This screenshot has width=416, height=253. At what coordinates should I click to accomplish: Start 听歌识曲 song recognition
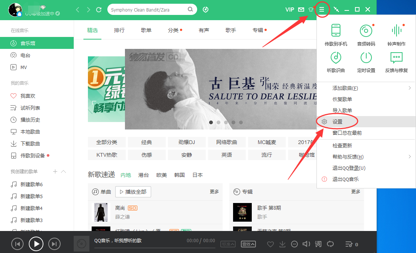(x=336, y=62)
